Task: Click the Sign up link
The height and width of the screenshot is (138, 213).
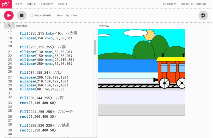Action: 200,4
